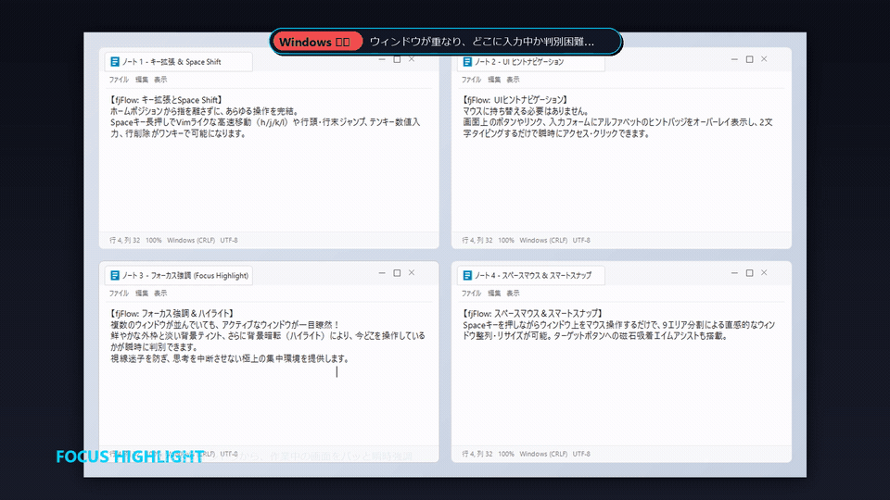Image resolution: width=890 pixels, height=500 pixels.
Task: Click the 100% zoom in ノート 1 status bar
Action: tap(153, 241)
